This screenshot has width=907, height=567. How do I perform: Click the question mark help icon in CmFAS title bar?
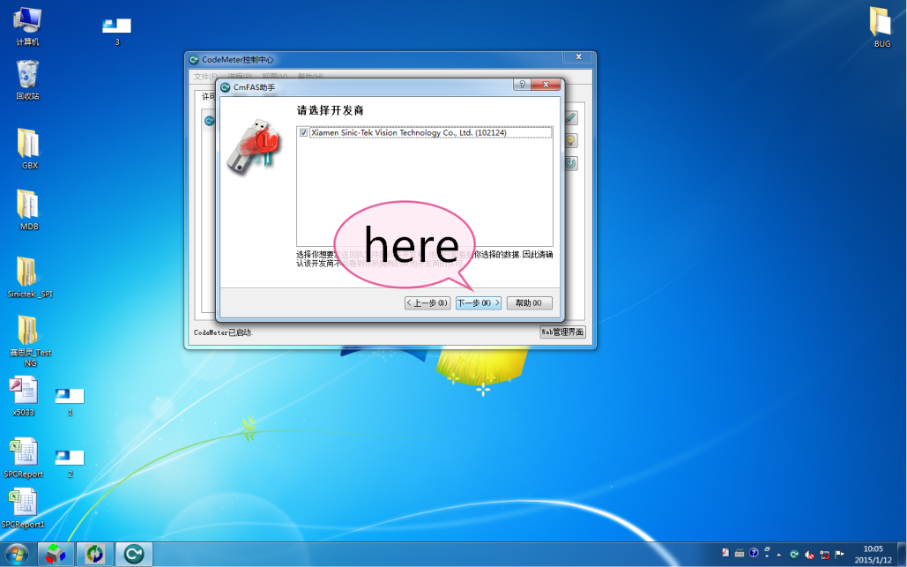coord(523,86)
